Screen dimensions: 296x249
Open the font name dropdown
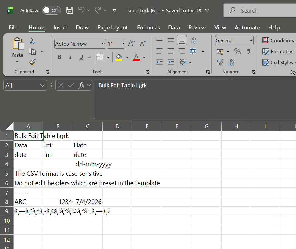(x=103, y=44)
